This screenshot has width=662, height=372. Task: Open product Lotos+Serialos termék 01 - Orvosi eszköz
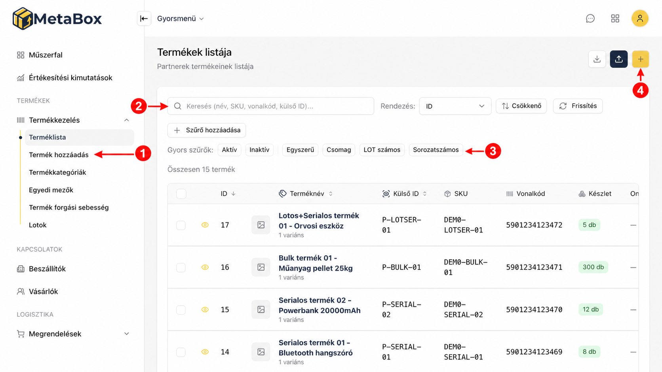click(319, 221)
